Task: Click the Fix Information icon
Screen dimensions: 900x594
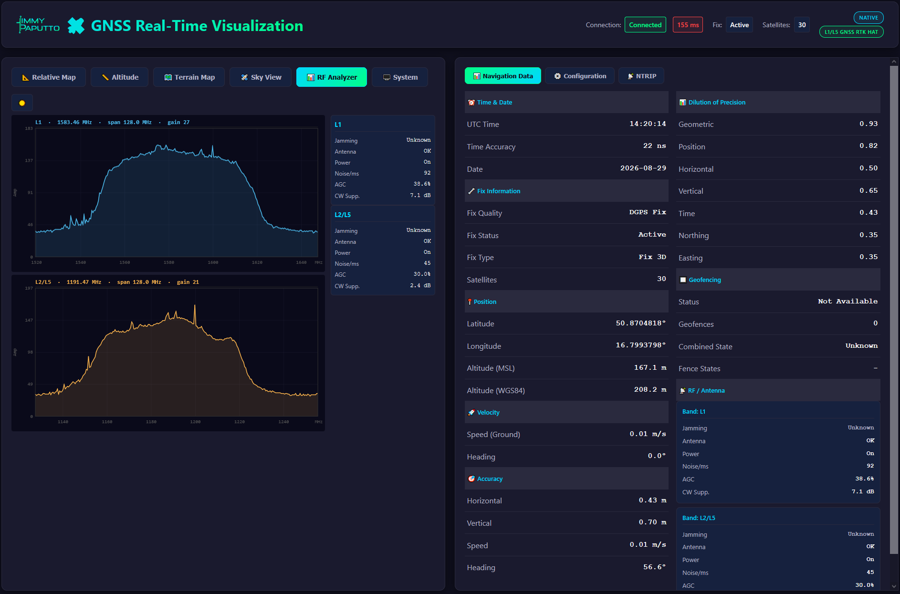Action: coord(471,191)
